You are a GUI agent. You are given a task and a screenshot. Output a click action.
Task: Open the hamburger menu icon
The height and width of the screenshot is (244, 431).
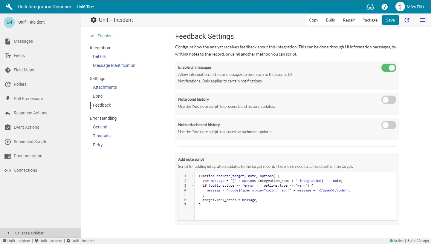pyautogui.click(x=422, y=20)
